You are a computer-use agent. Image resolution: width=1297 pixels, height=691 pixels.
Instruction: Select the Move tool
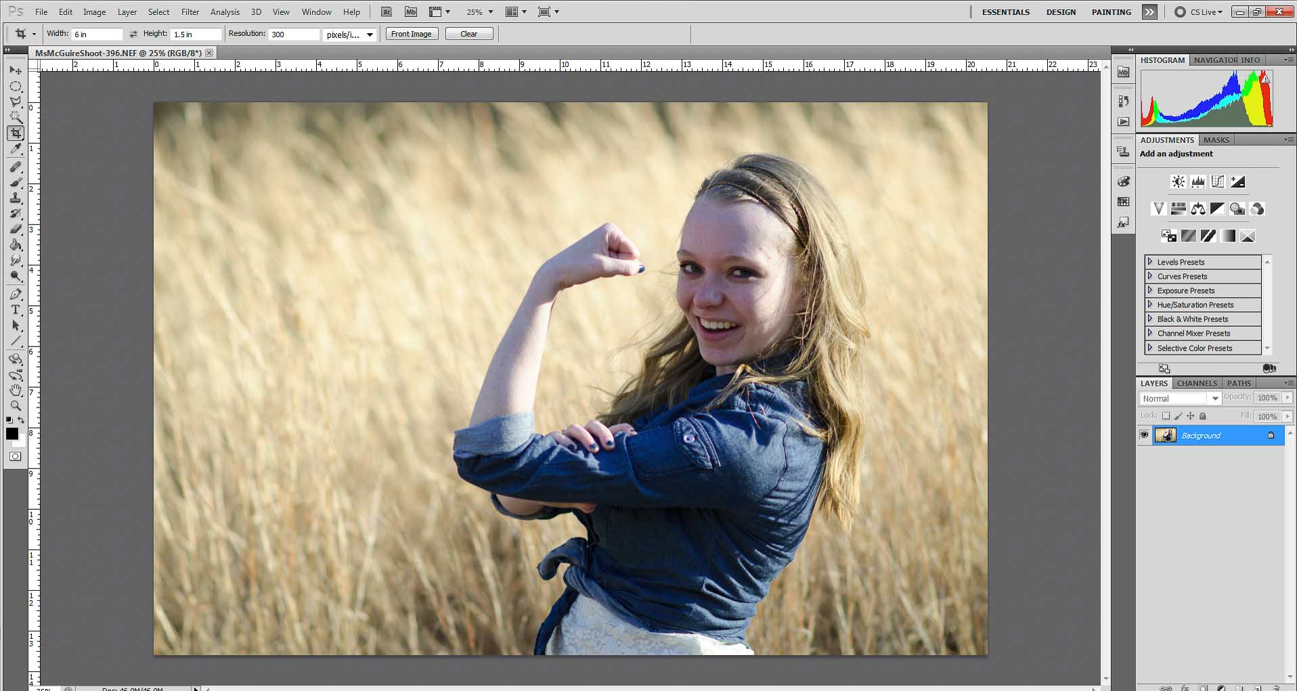tap(16, 70)
